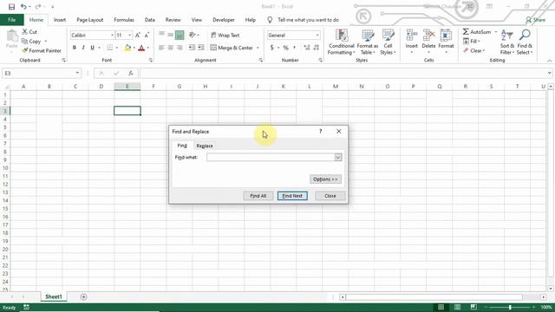Click Merge & Center button
Image resolution: width=555 pixels, height=312 pixels.
coord(232,48)
